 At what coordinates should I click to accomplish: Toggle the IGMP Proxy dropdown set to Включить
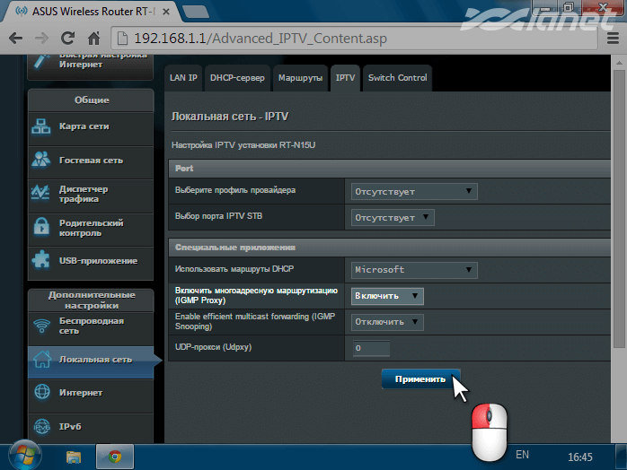387,296
